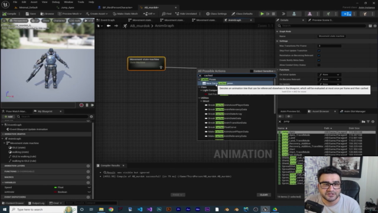Open Preview Scene Settings tab
The image size is (378, 213).
pyautogui.click(x=322, y=20)
